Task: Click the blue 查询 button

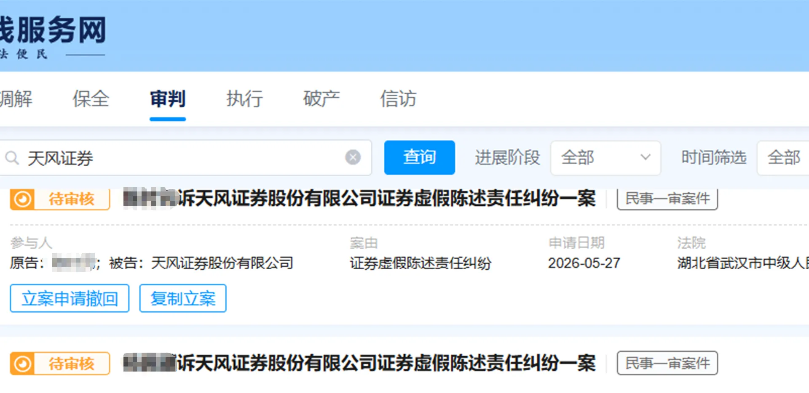Action: pos(419,157)
